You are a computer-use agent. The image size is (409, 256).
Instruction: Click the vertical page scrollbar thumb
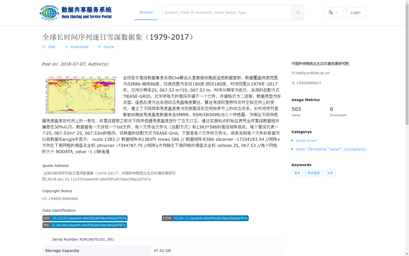click(x=407, y=64)
